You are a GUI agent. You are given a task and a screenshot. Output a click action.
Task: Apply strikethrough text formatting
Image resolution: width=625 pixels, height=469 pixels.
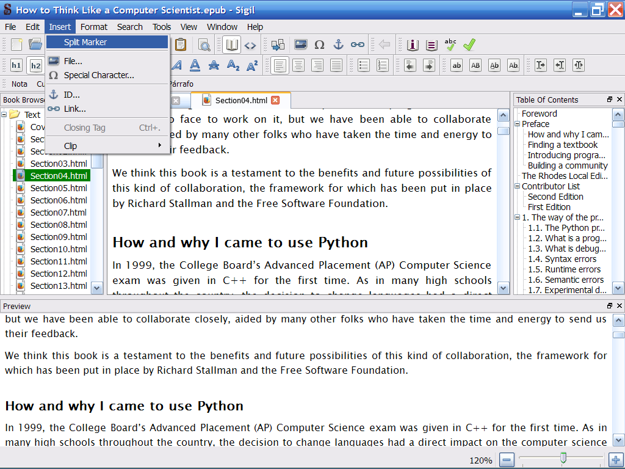pos(214,65)
